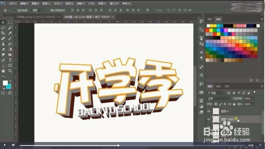Play the video with play button
265x149 pixels.
click(x=5, y=145)
